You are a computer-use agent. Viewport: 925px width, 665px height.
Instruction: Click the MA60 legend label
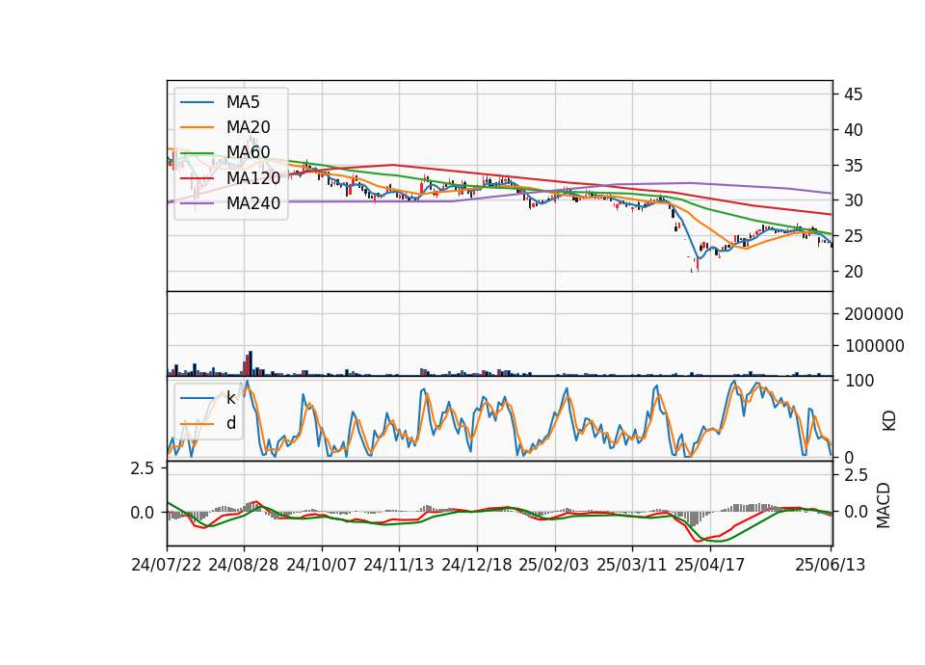coord(248,152)
